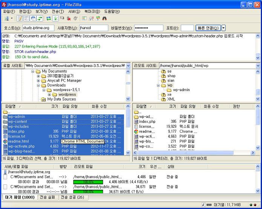Click the 포트 input field
Screen dimensions: 262x209
click(187, 28)
